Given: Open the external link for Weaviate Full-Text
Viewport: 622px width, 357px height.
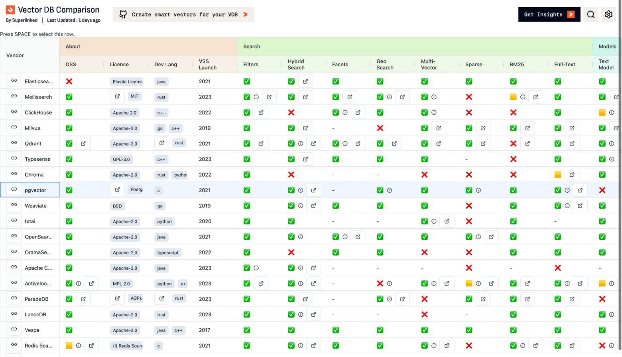Looking at the screenshot, I should coord(581,205).
